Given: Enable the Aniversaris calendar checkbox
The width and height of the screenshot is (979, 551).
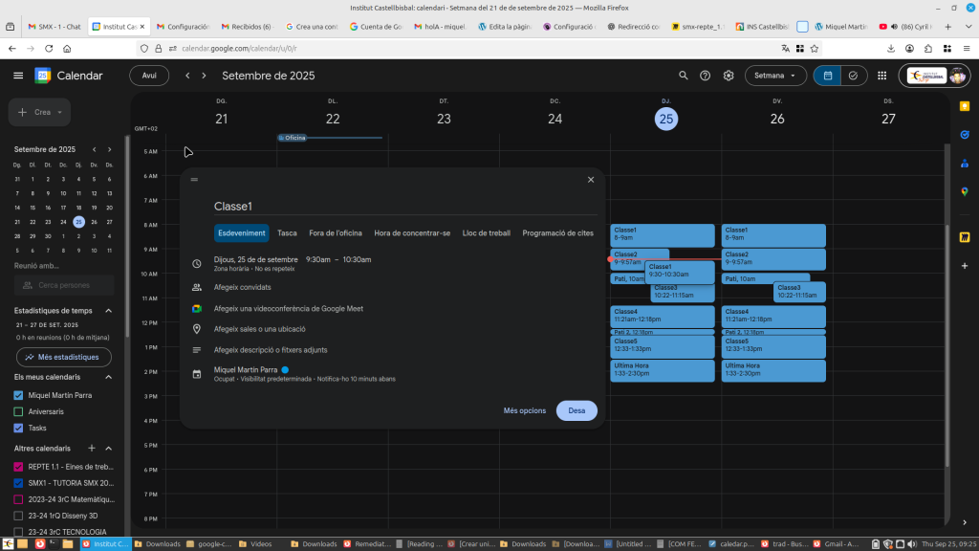Looking at the screenshot, I should click(x=18, y=411).
